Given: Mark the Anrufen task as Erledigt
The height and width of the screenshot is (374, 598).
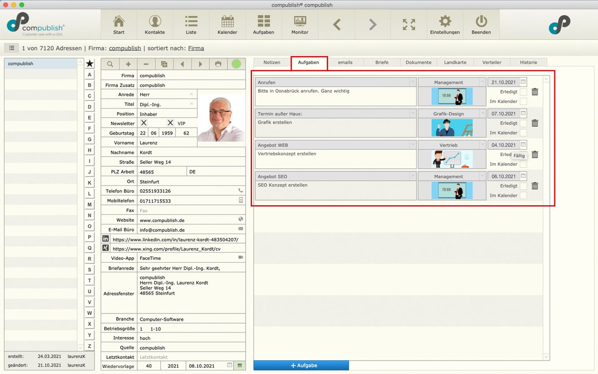Looking at the screenshot, I should pyautogui.click(x=523, y=92).
